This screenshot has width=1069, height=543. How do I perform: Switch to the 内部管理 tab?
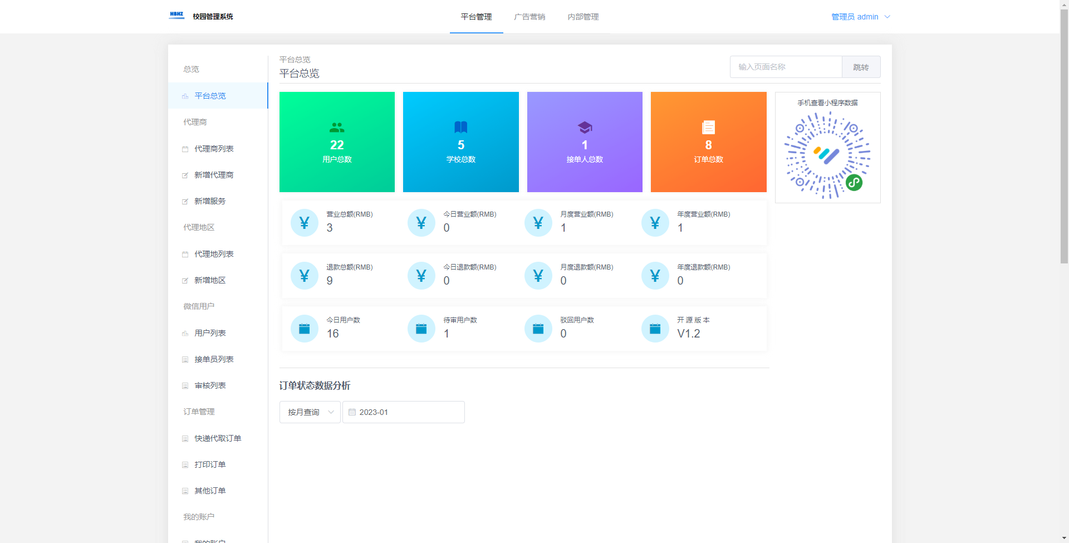[583, 17]
